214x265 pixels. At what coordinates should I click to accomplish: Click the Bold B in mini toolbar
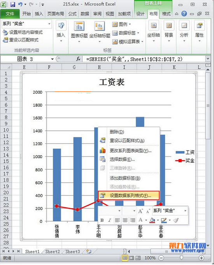pos(102,220)
